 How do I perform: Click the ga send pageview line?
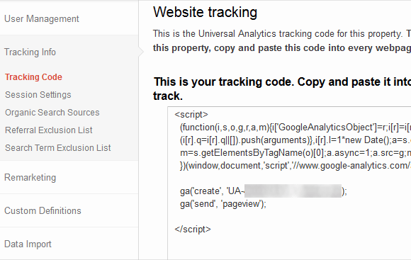[223, 204]
